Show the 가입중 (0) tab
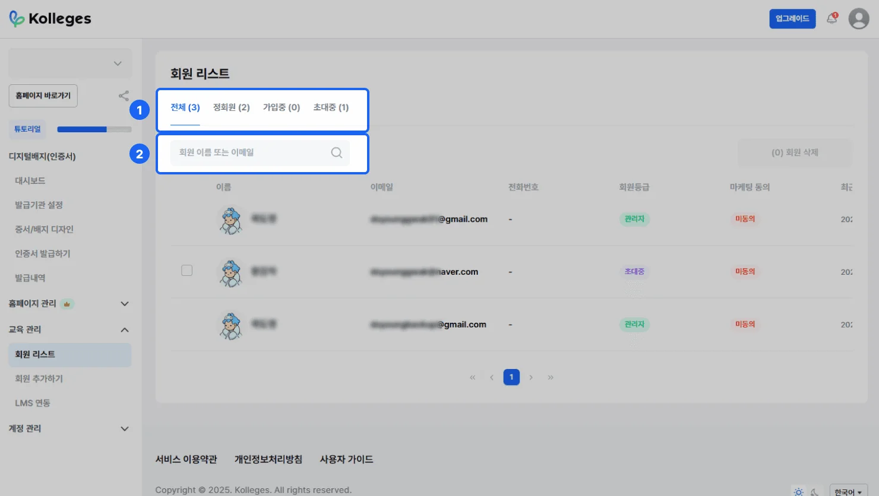 (x=282, y=107)
